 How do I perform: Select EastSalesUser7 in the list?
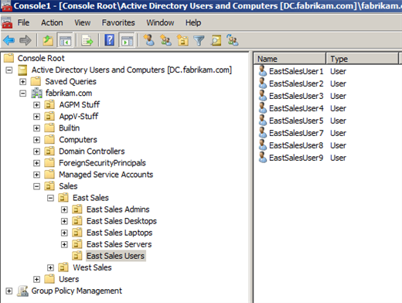tap(296, 133)
